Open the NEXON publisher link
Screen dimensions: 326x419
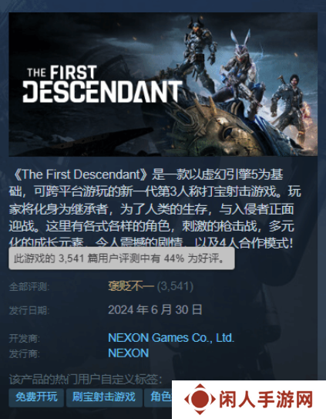pyautogui.click(x=129, y=353)
